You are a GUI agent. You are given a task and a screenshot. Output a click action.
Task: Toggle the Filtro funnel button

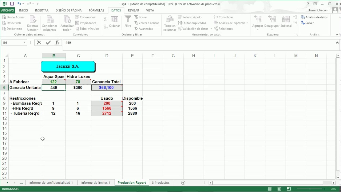coord(128,22)
